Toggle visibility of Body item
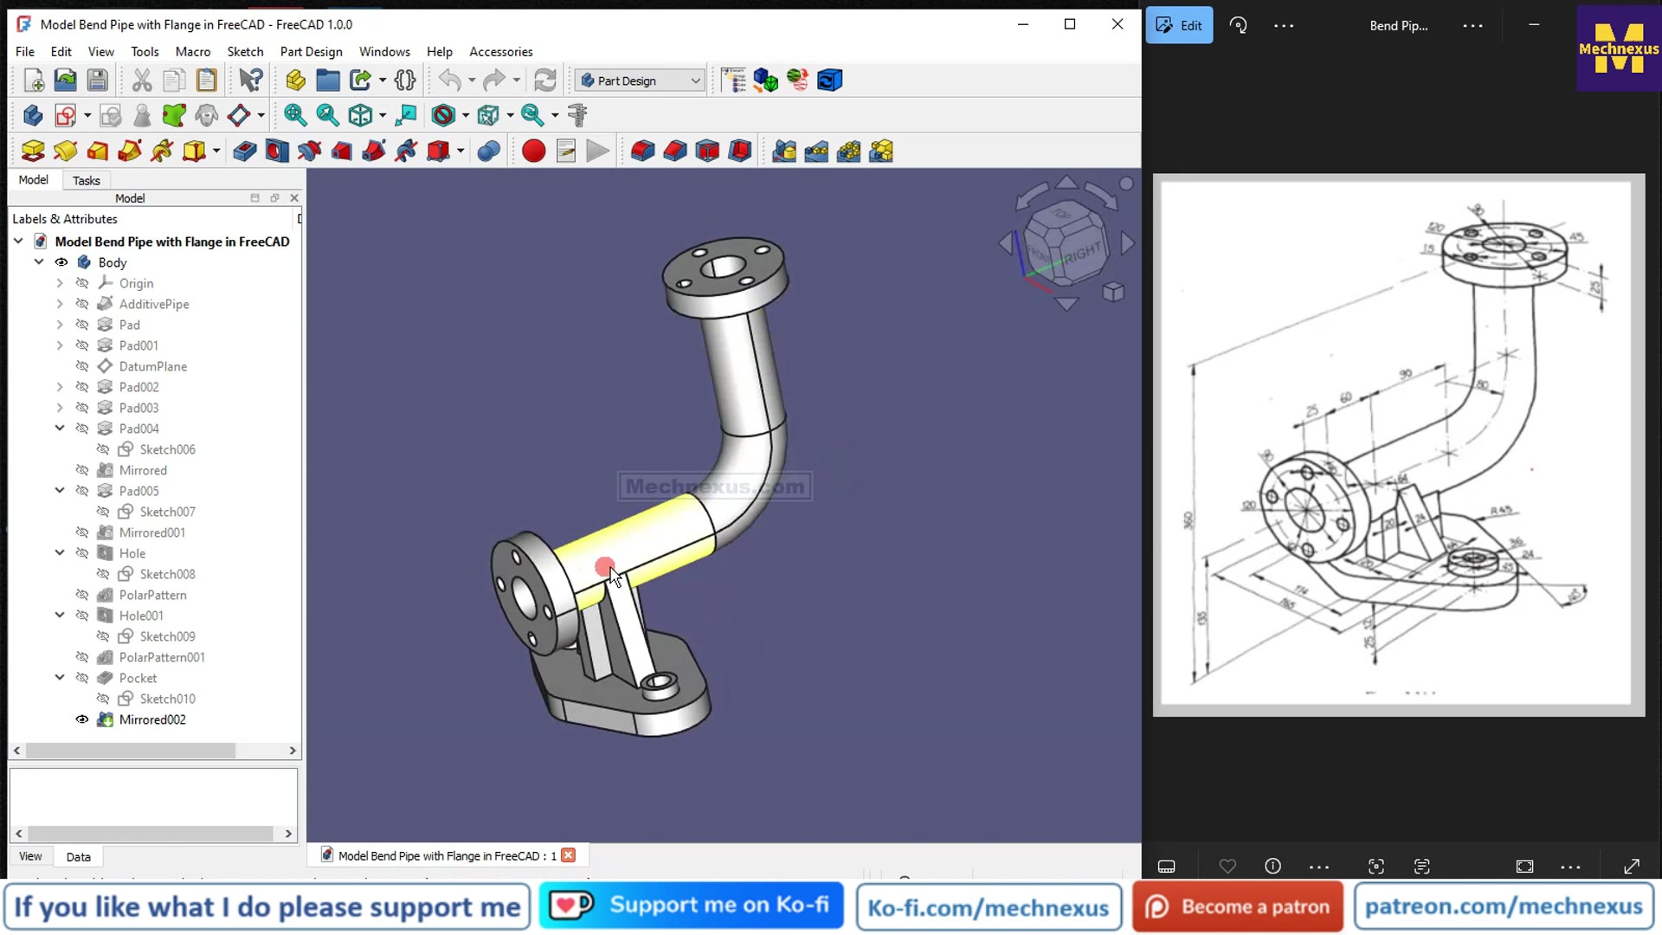 coord(61,262)
